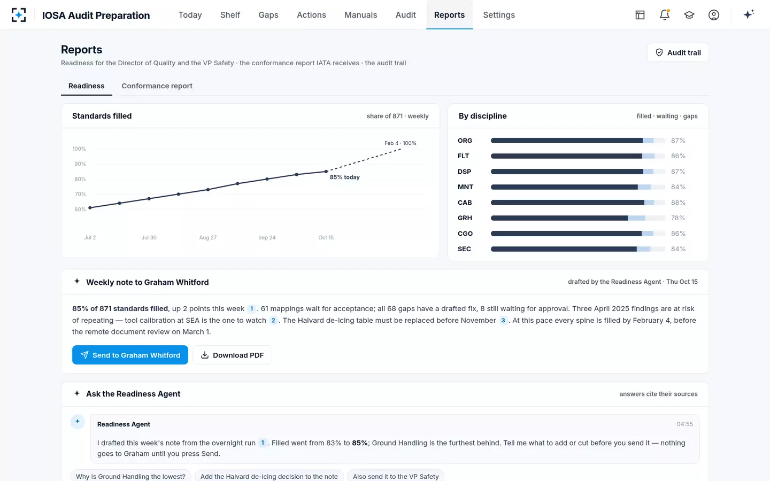Open citation 3 after Halvard de-icing sentence
This screenshot has width=770, height=481.
503,321
